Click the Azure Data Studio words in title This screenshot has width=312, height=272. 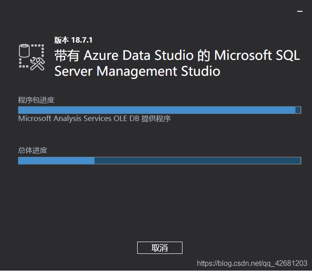tap(139, 56)
